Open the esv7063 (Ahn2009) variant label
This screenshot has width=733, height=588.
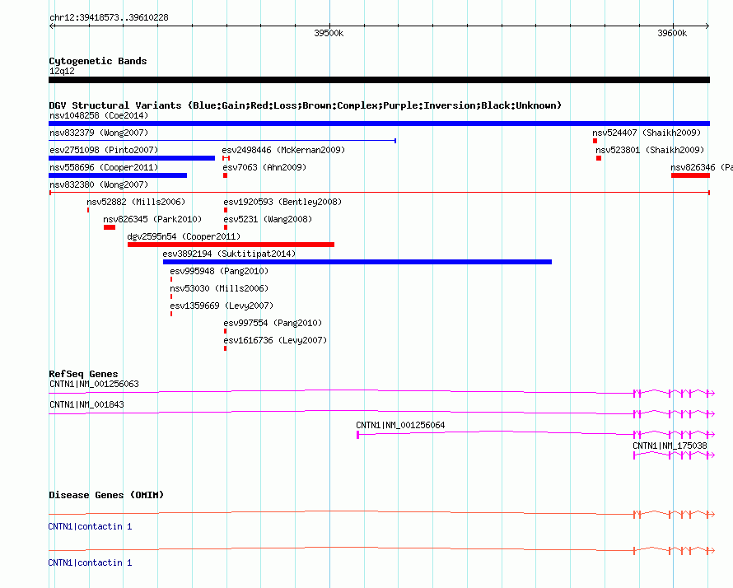click(x=264, y=167)
